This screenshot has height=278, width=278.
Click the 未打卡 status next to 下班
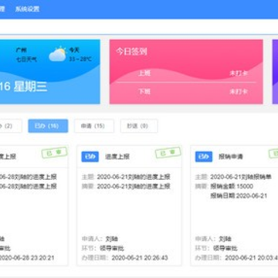(x=239, y=91)
